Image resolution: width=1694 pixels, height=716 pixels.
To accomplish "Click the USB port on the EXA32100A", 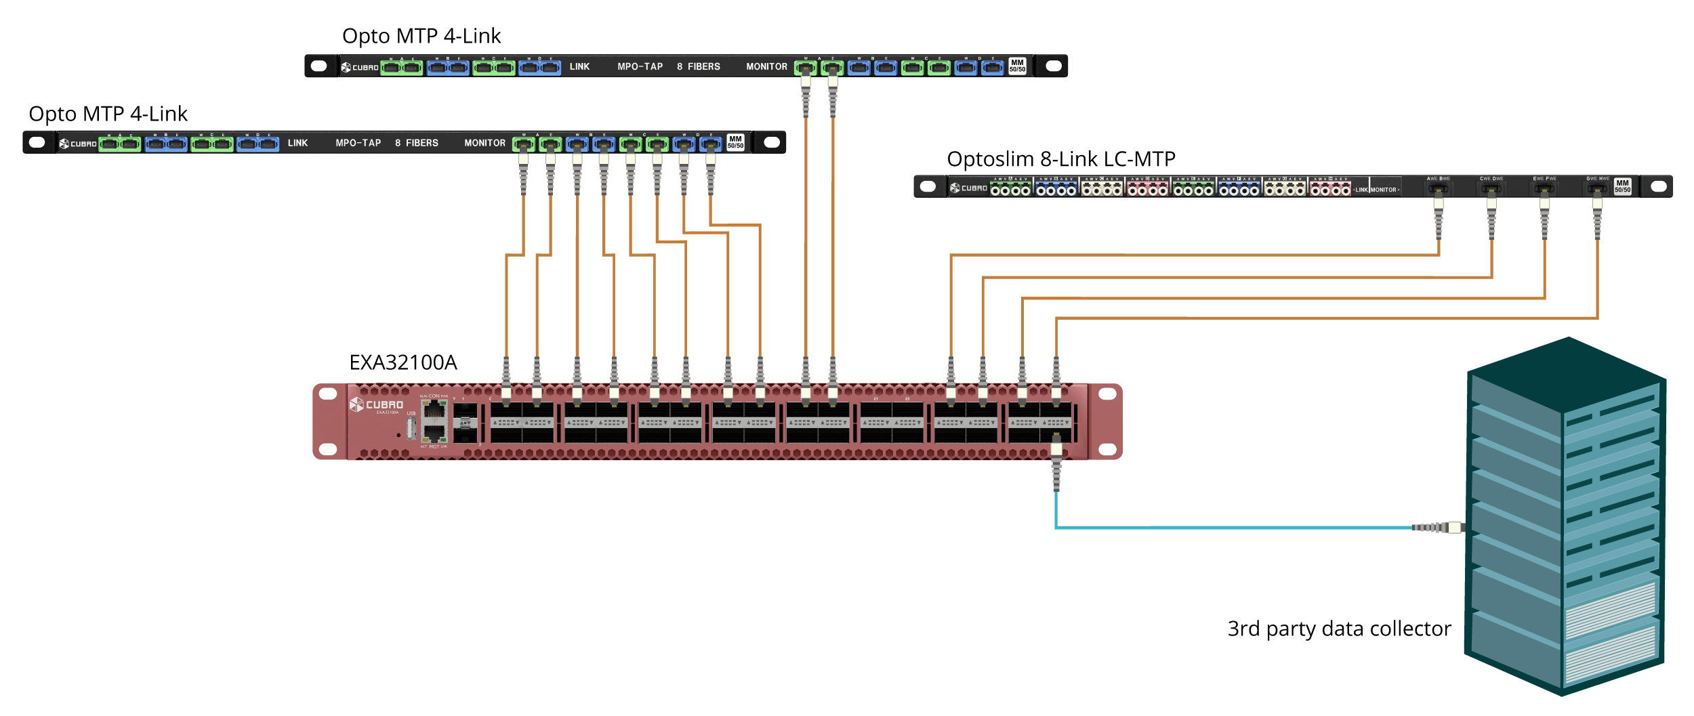I will click(411, 429).
